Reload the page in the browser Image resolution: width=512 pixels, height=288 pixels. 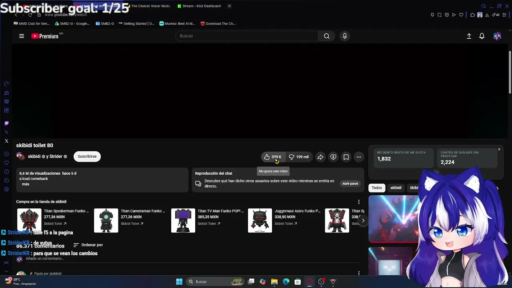click(30, 15)
